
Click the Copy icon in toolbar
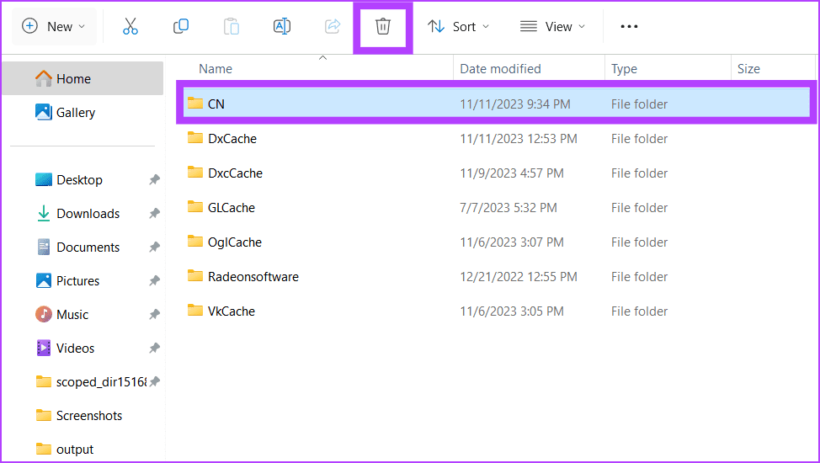coord(181,26)
